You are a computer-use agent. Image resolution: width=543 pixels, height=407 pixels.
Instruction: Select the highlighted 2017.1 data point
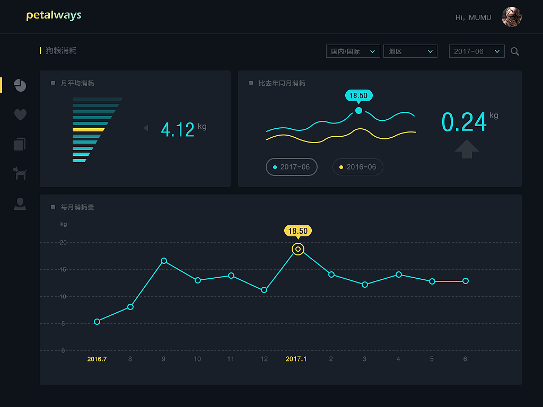click(298, 249)
